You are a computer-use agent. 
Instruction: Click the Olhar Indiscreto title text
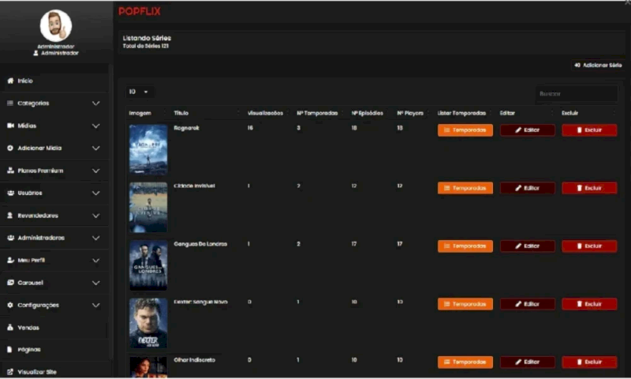pyautogui.click(x=194, y=360)
